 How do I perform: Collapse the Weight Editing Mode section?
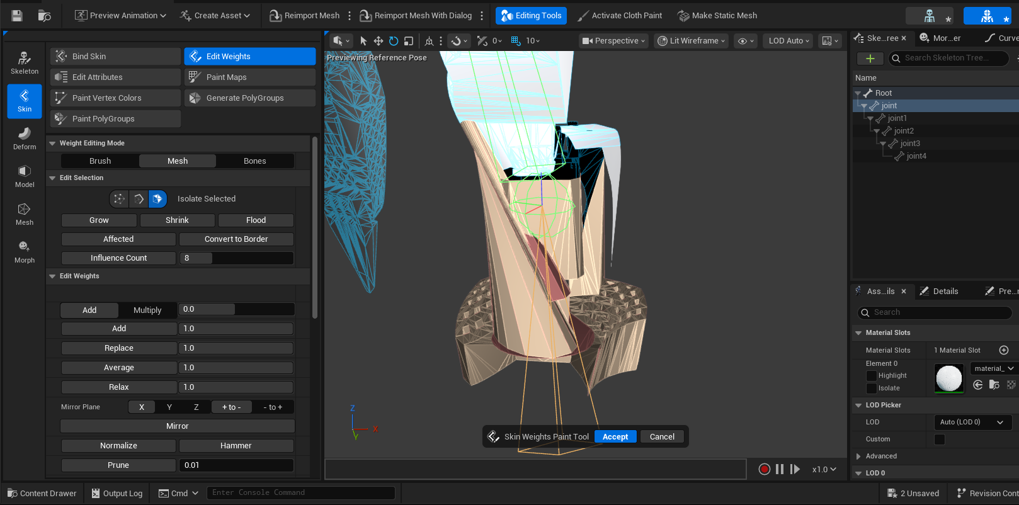tap(53, 144)
